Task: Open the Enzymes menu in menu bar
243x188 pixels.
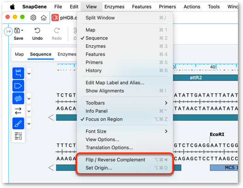Action: click(114, 6)
